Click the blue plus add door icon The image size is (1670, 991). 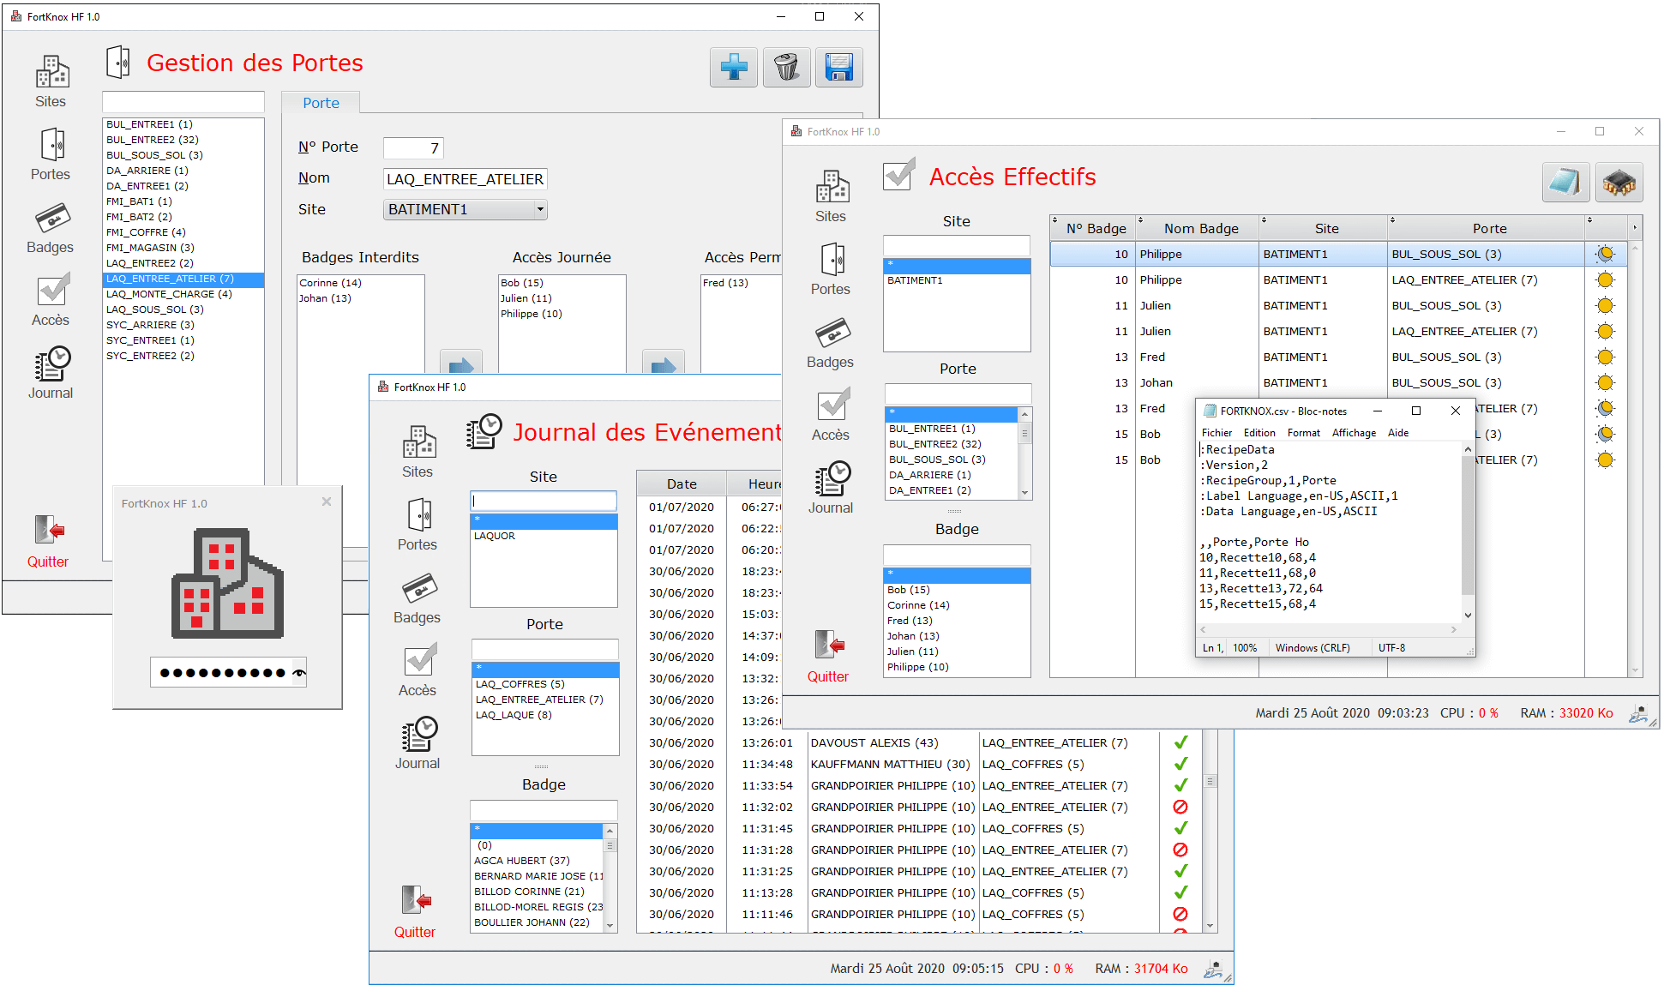[733, 67]
